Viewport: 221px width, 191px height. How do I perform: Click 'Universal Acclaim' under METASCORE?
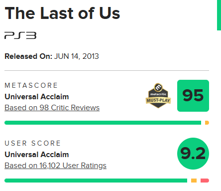point(37,97)
